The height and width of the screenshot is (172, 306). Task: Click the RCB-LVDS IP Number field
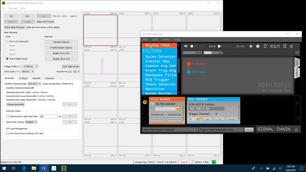207,108
